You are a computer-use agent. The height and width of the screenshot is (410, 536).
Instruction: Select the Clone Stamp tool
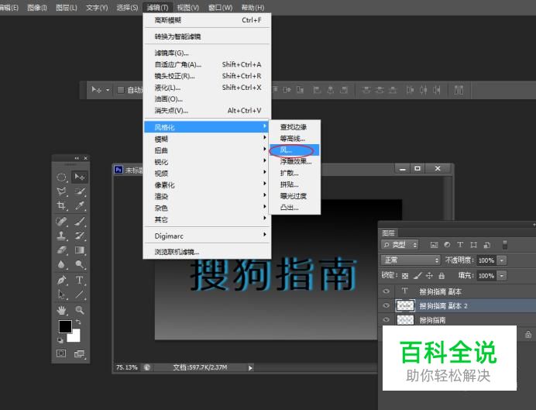[61, 236]
